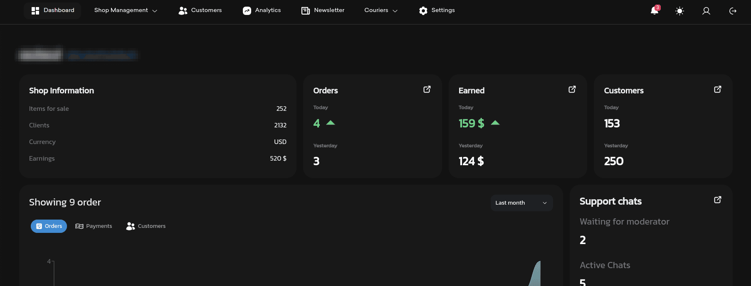Click the Analytics chart icon
This screenshot has width=751, height=286.
coord(247,11)
